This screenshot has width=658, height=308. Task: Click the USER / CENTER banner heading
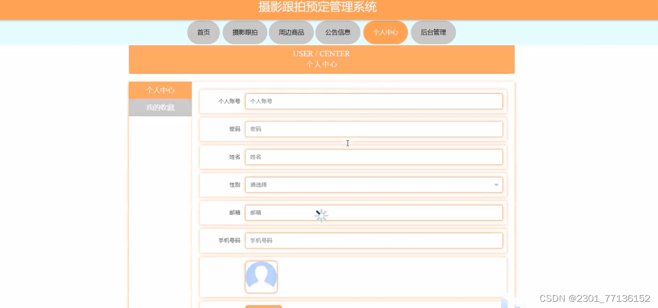click(x=321, y=54)
